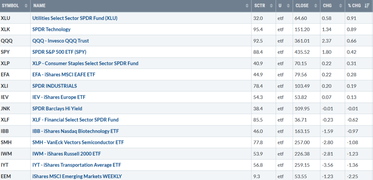Click SCTR value 95.4 for XLK

258,30
